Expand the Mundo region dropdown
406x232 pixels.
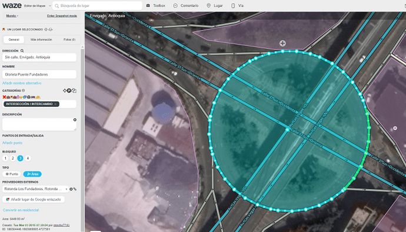click(x=12, y=16)
